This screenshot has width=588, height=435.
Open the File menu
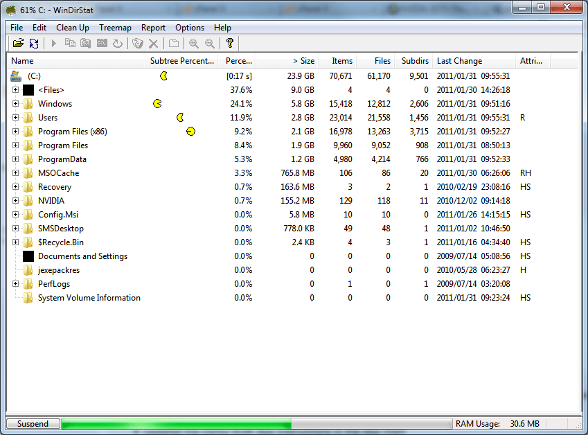point(17,28)
